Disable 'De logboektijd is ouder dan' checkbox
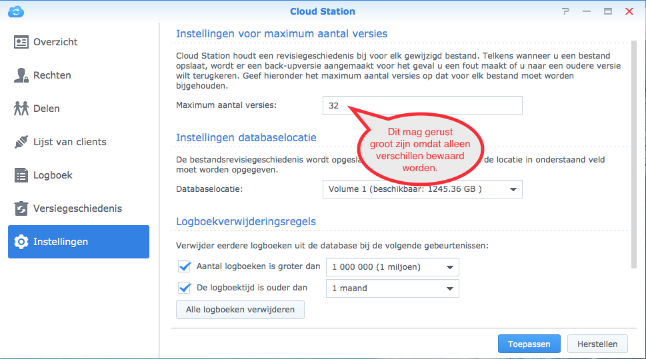 (185, 288)
